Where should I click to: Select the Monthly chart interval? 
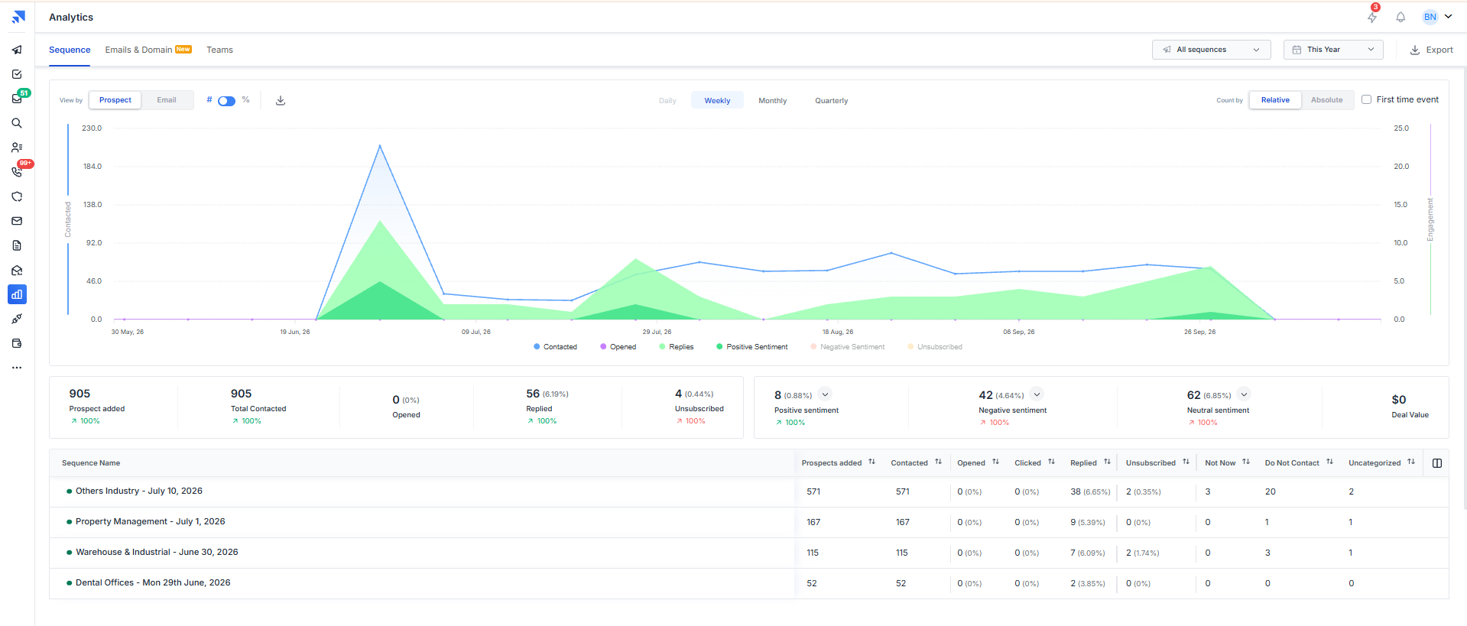pos(772,101)
